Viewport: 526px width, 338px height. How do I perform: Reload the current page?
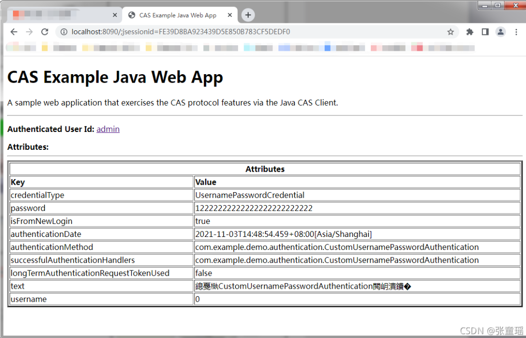tap(45, 31)
